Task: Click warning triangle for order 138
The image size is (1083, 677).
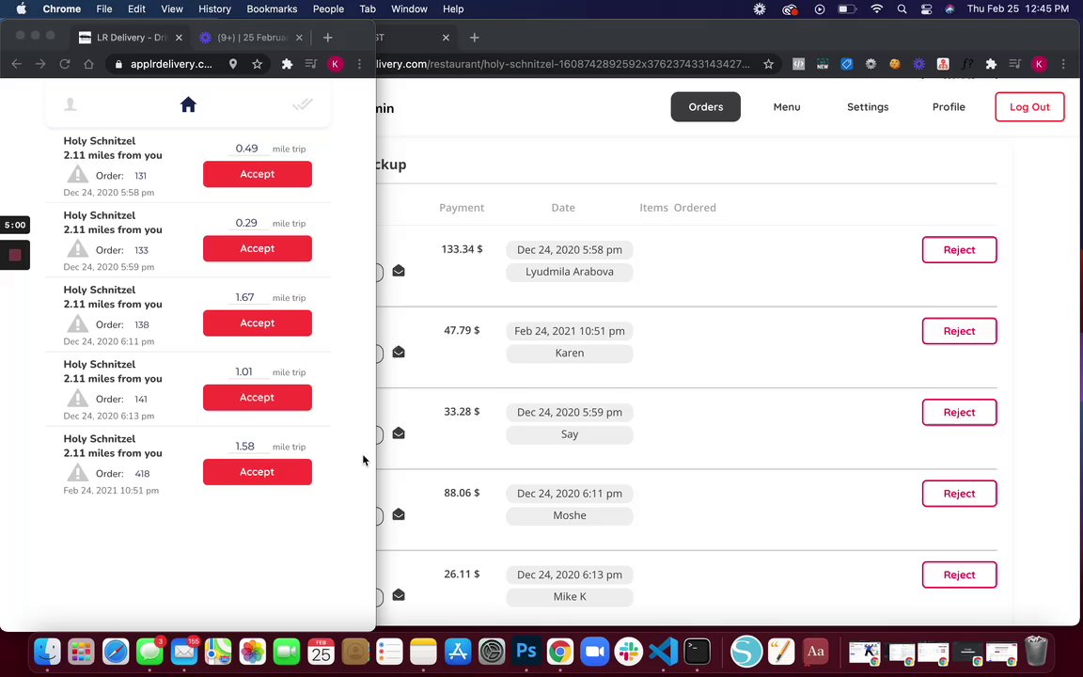Action: pyautogui.click(x=77, y=323)
